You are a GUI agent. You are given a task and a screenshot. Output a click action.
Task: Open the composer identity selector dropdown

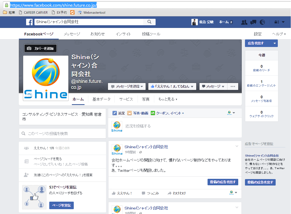point(231,113)
